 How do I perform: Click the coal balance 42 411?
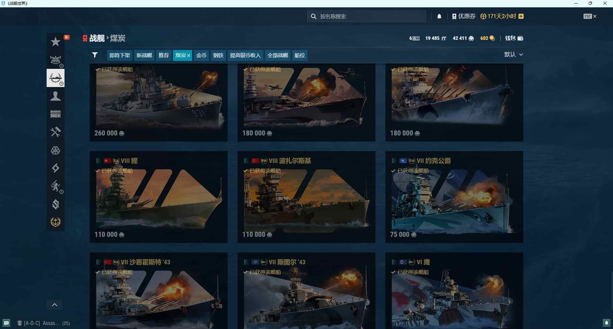pyautogui.click(x=463, y=38)
